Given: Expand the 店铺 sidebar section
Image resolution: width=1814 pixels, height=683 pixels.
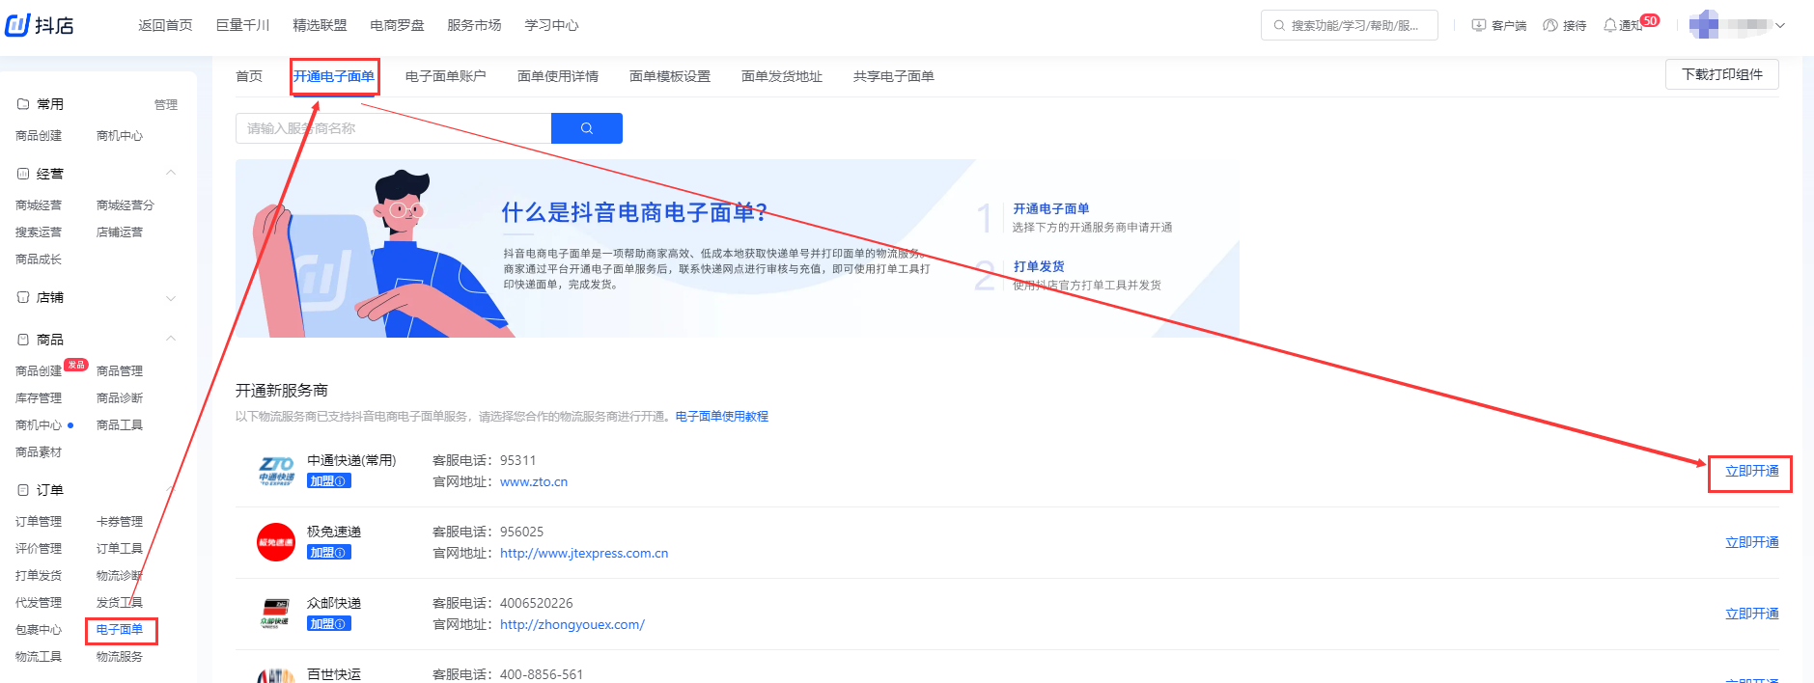Looking at the screenshot, I should pyautogui.click(x=171, y=298).
